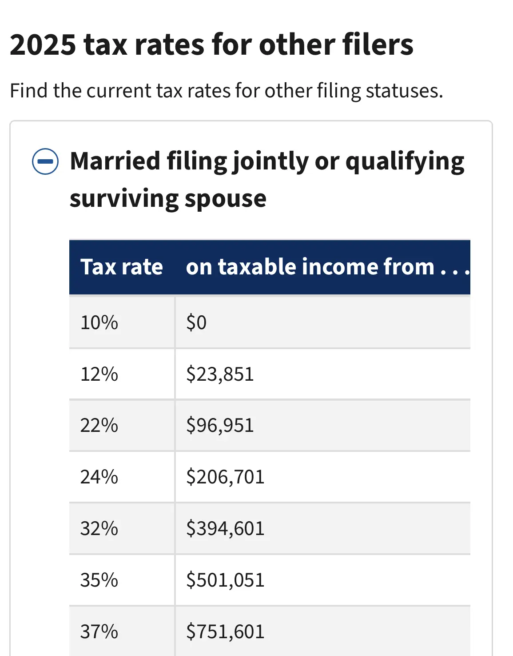The height and width of the screenshot is (656, 513).
Task: Click the 10% tax rate cell
Action: tap(122, 322)
